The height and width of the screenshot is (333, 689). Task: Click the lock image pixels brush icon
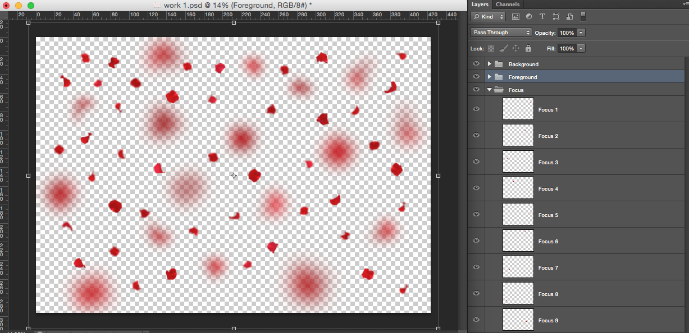point(504,49)
